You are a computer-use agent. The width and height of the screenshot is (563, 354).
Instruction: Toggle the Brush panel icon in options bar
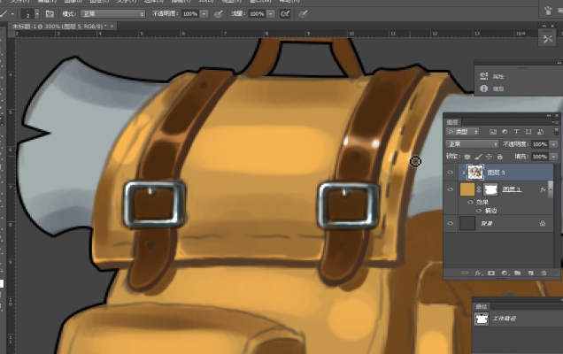click(x=50, y=14)
